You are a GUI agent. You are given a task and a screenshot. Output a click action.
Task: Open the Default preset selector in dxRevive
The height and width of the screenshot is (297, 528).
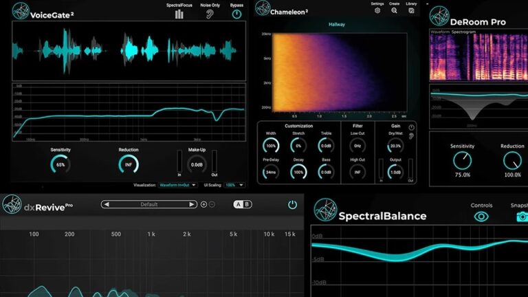point(148,204)
